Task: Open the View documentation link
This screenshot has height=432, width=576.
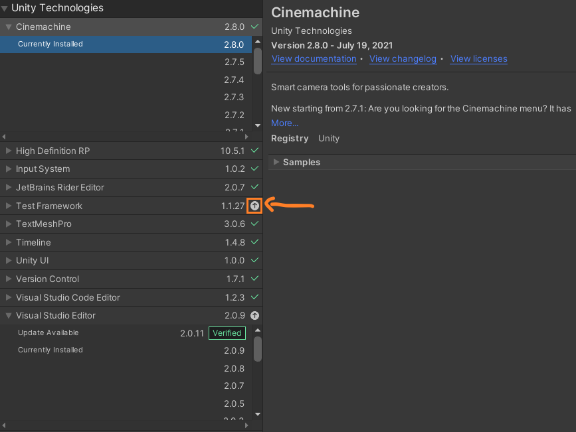Action: click(314, 59)
